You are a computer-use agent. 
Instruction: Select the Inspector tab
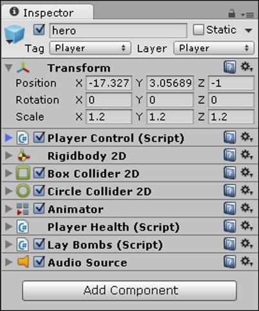[47, 13]
